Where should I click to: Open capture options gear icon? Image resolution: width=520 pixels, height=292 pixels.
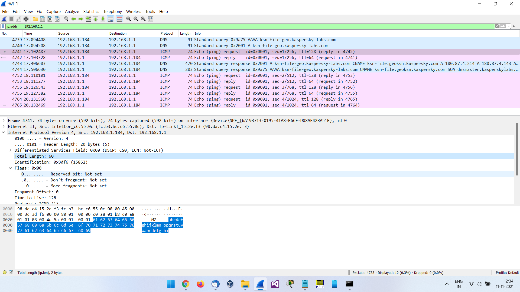tap(26, 19)
